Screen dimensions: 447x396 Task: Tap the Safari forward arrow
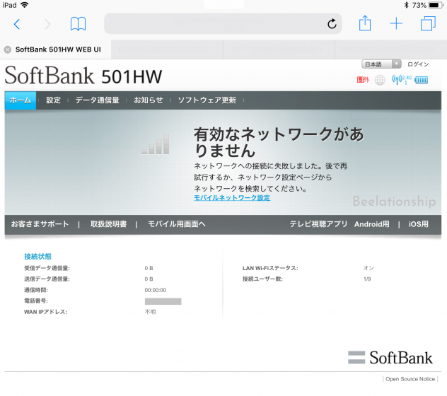coord(47,24)
